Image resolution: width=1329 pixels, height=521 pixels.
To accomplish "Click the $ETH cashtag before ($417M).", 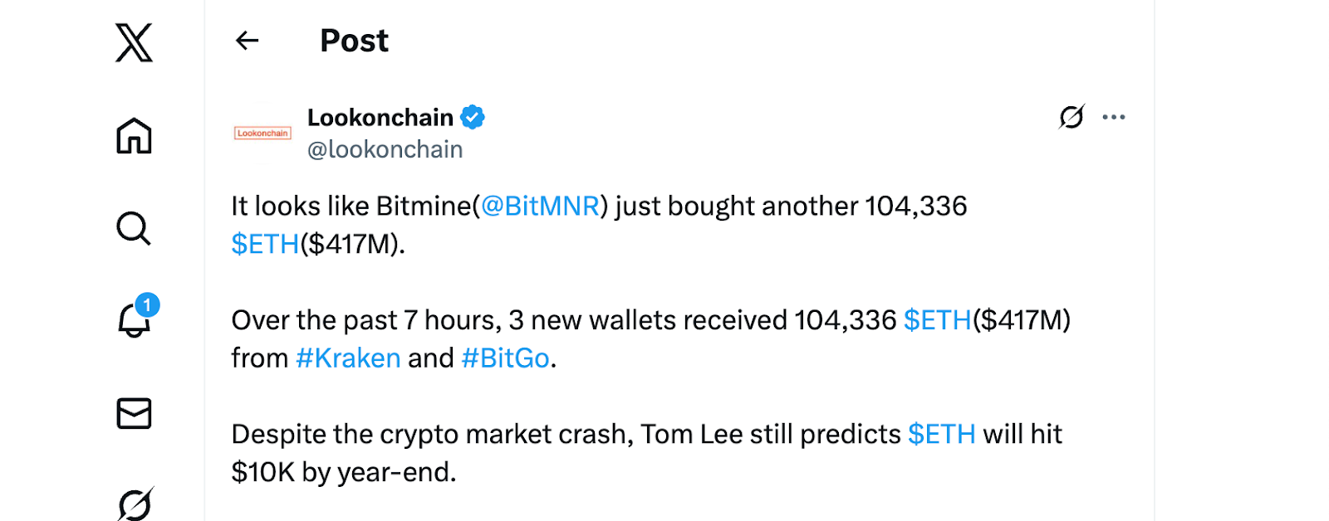I will [x=265, y=244].
